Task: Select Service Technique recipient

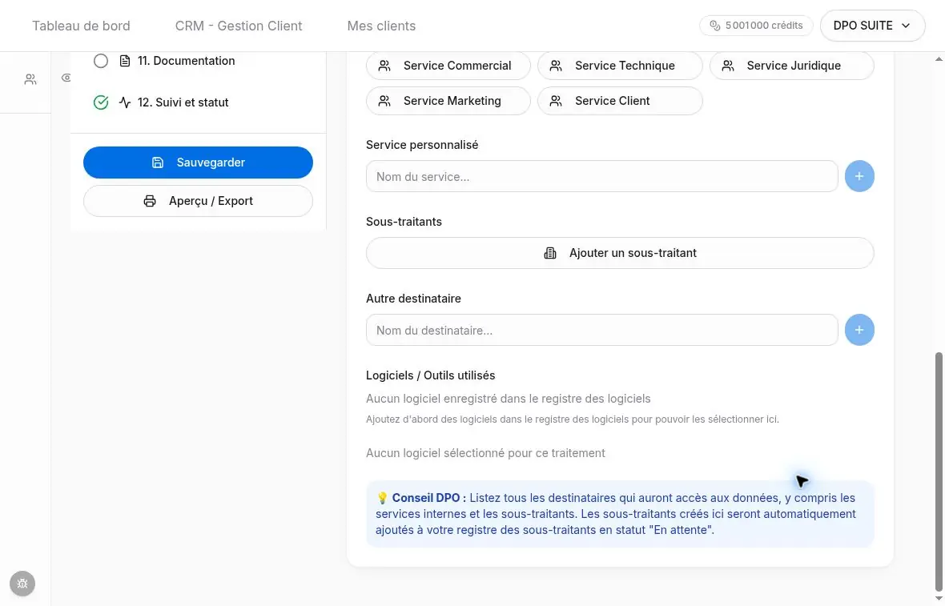Action: click(620, 66)
